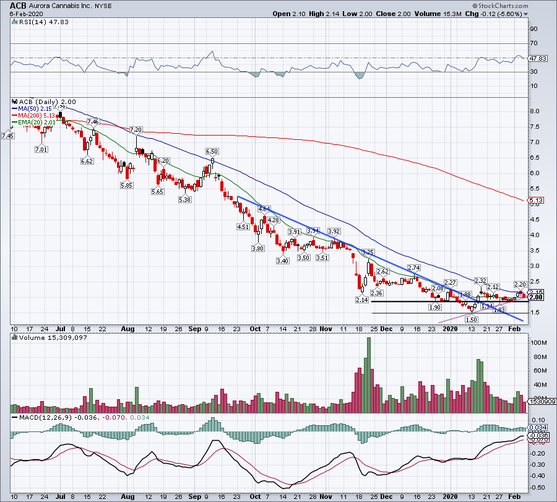Click the MACD line legend icon
The height and width of the screenshot is (502, 557).
tap(15, 417)
